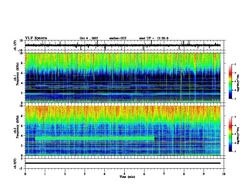Image resolution: width=252 pixels, height=195 pixels.
Task: Click time axis tick label 3
Action: click(x=85, y=174)
